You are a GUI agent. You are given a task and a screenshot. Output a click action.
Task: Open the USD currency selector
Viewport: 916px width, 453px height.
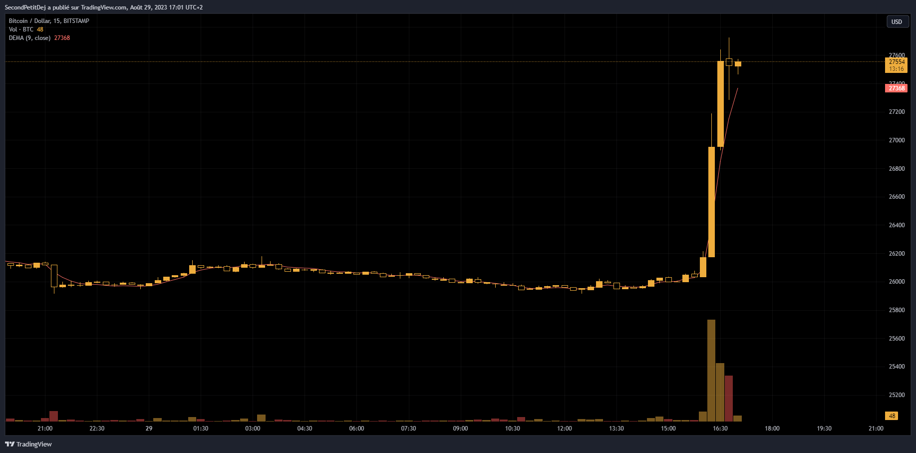[897, 21]
